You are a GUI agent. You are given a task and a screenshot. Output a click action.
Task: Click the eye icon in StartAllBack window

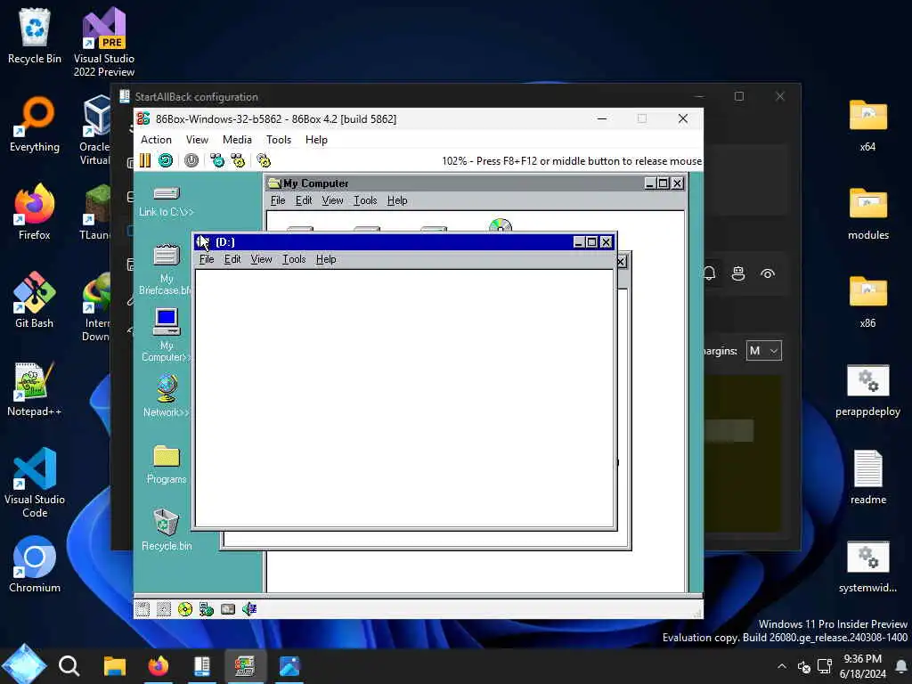(768, 273)
